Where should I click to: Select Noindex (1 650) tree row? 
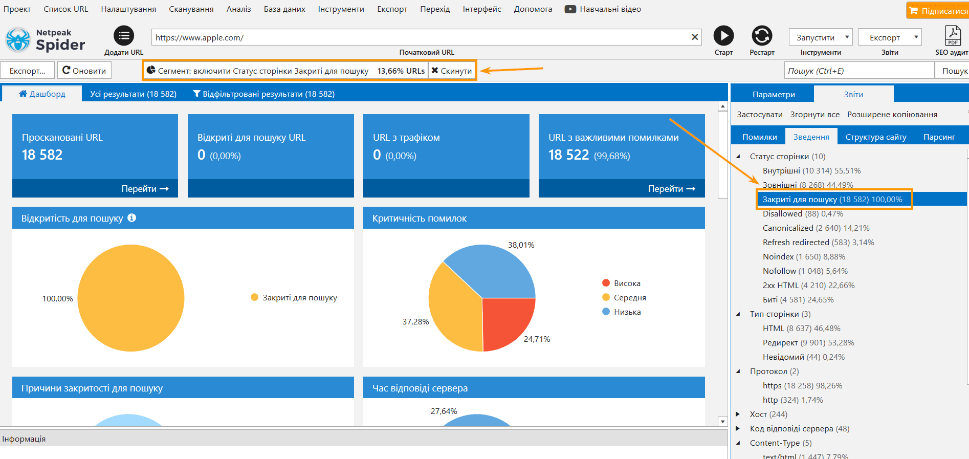click(x=804, y=257)
